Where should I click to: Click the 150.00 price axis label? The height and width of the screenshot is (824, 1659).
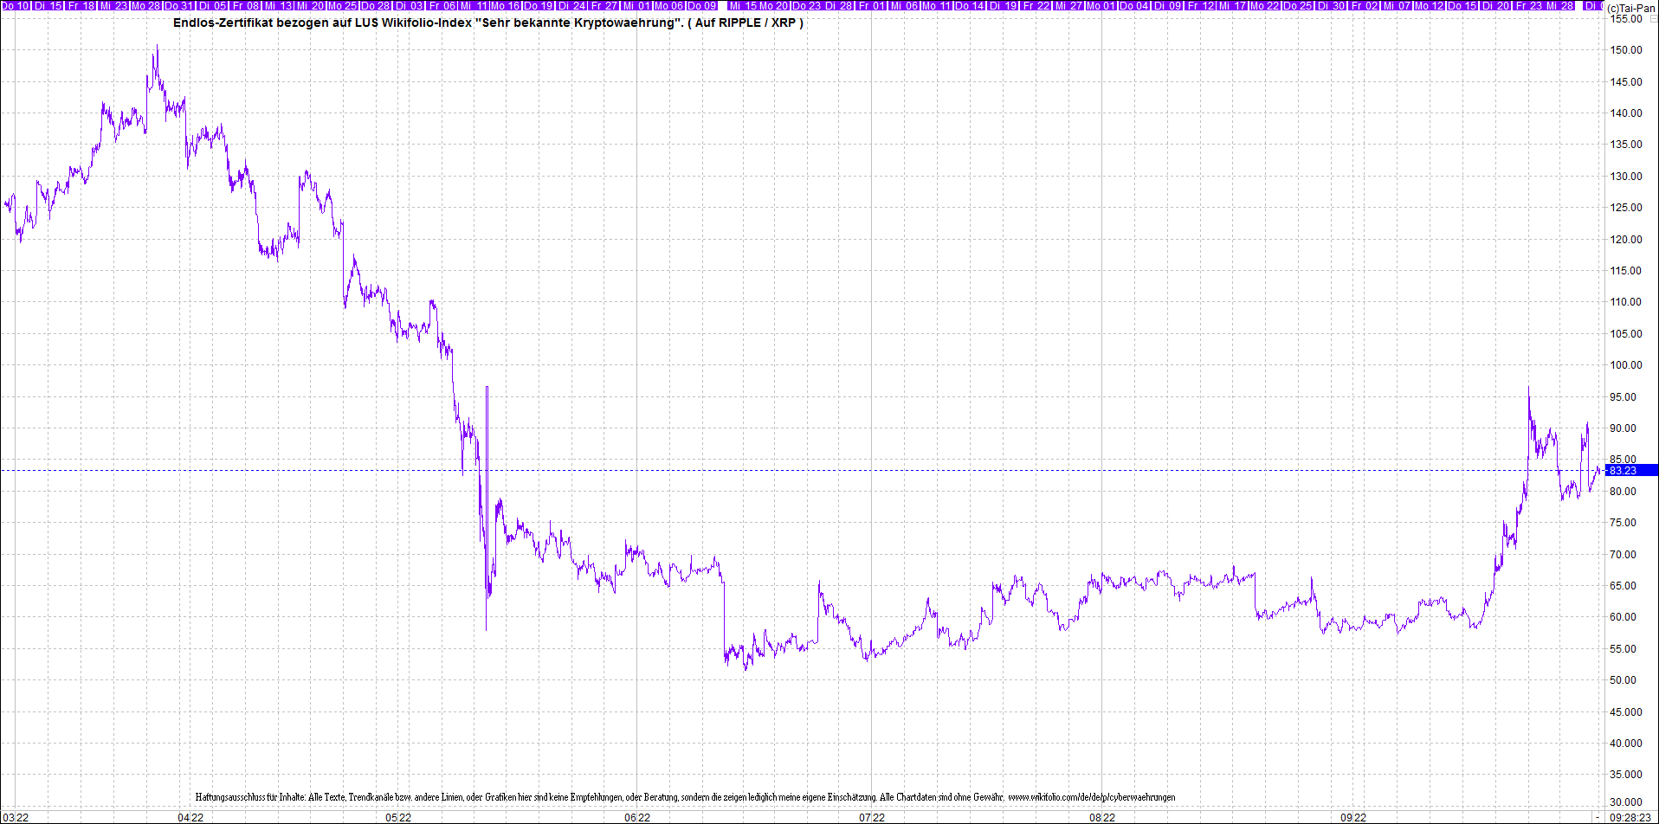[1625, 50]
